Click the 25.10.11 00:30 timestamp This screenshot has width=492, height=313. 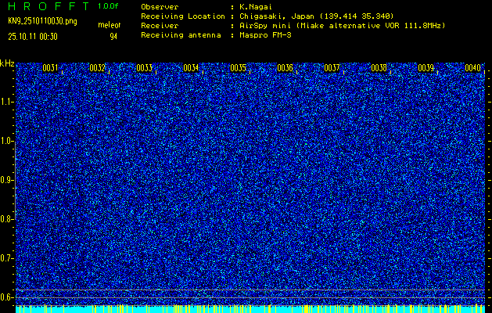coord(33,36)
